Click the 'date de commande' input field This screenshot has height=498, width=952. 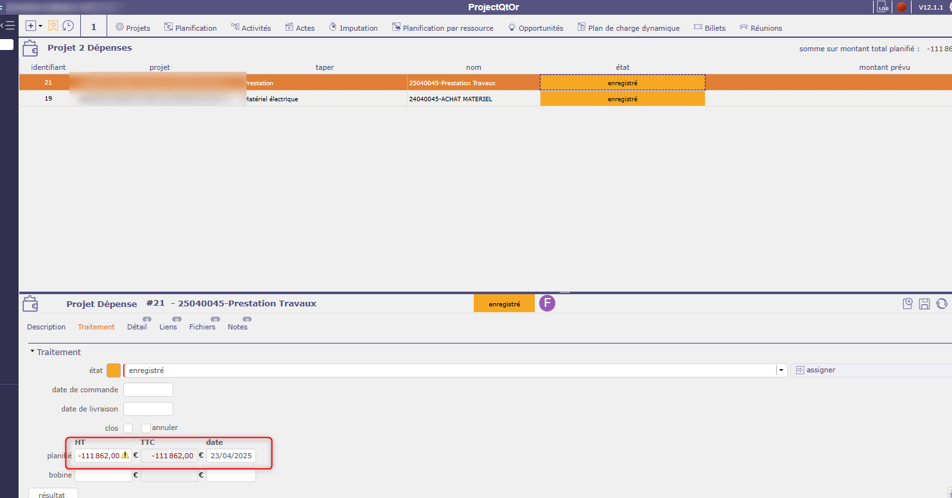[148, 390]
